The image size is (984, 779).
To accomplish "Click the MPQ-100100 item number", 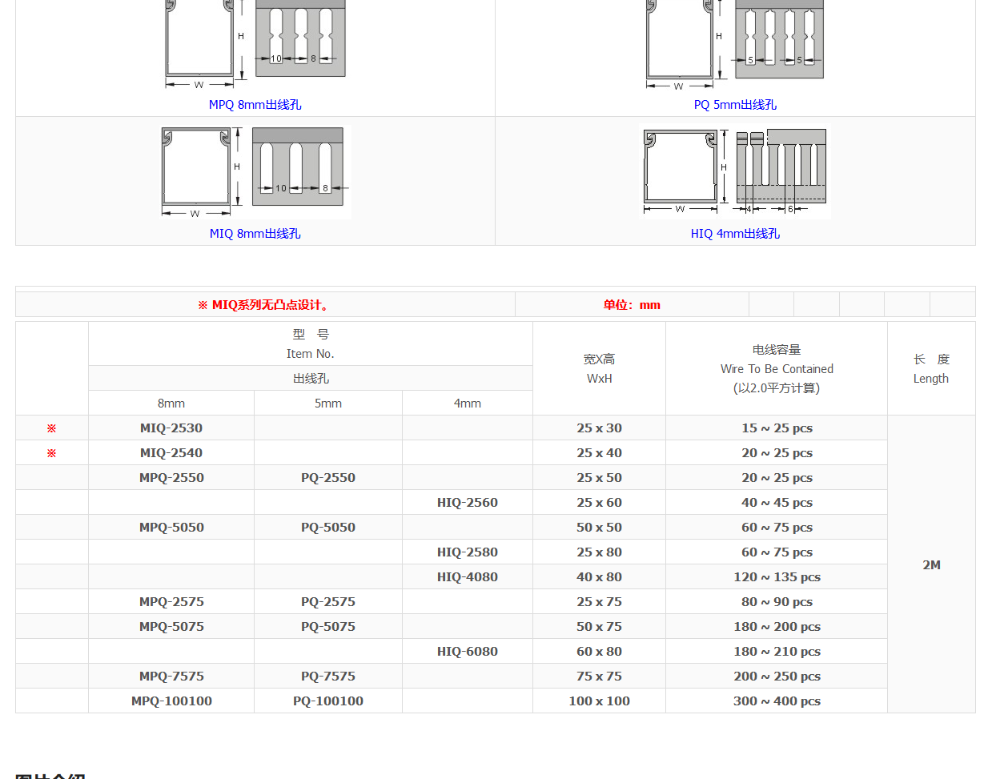I will click(x=171, y=701).
